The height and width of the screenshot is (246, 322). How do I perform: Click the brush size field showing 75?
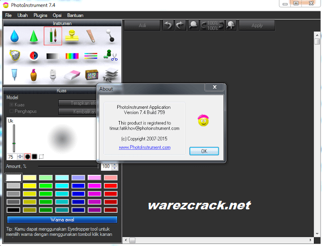tap(12, 157)
